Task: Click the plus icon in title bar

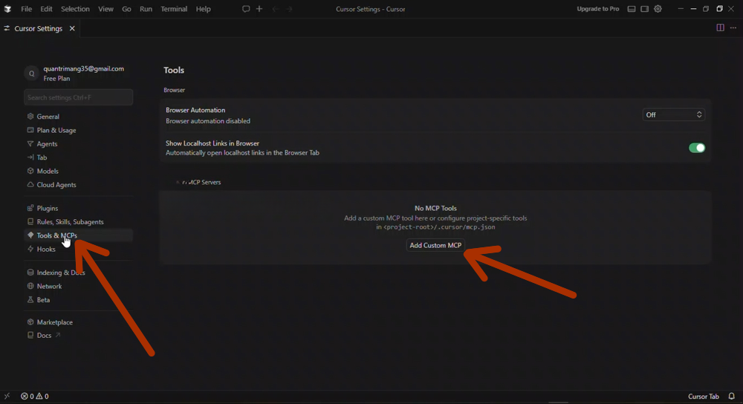Action: 259,9
